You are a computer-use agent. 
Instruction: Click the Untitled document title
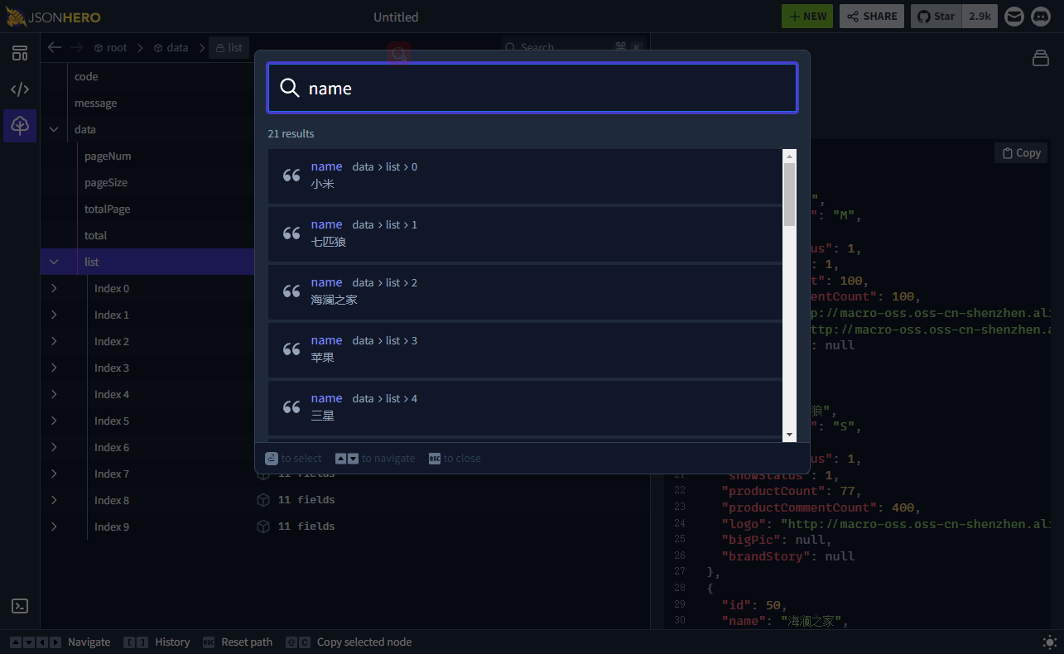[396, 17]
